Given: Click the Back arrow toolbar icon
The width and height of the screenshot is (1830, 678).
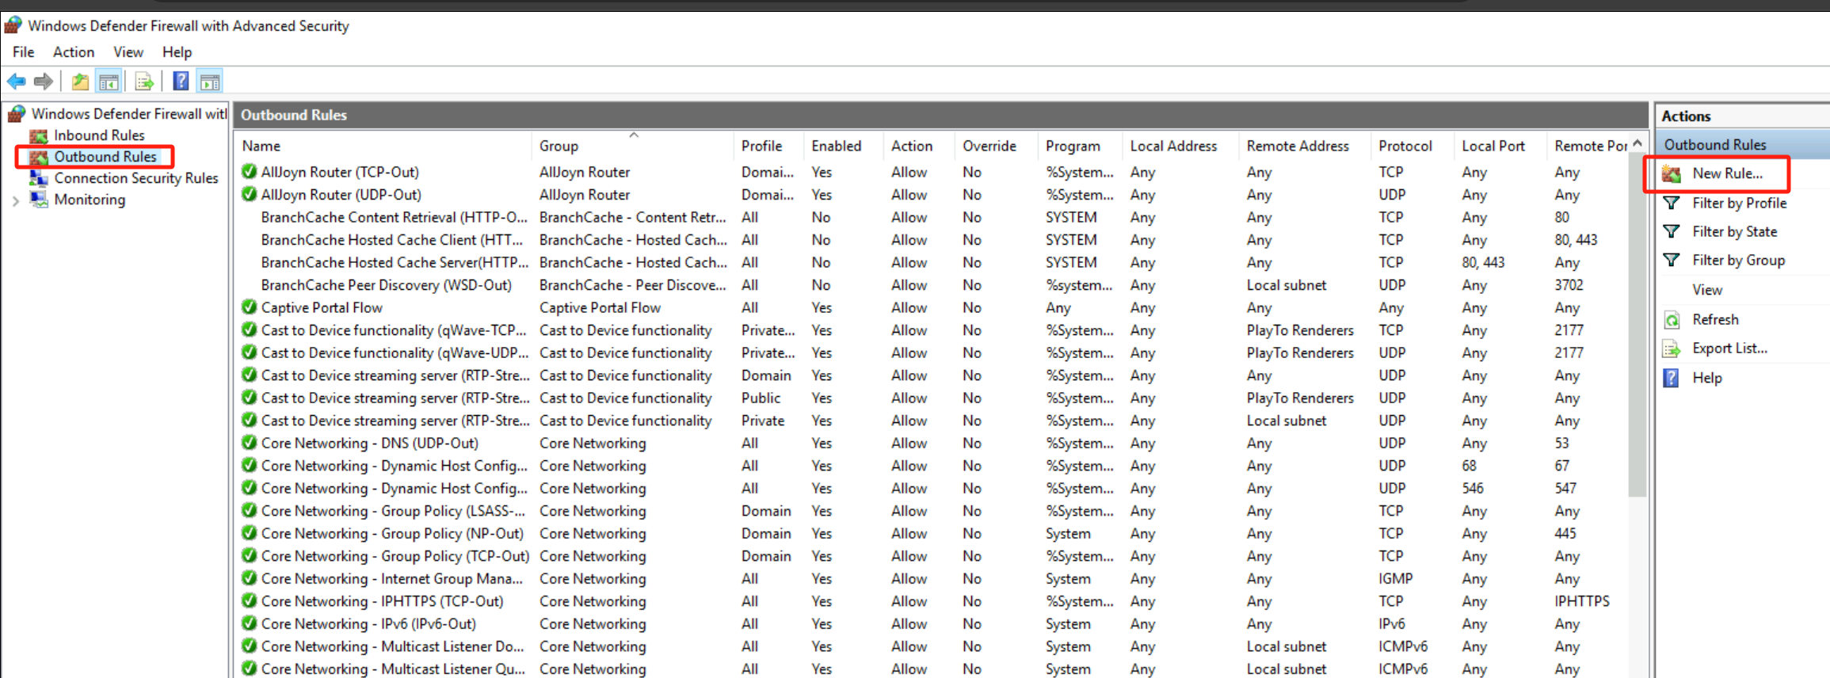Looking at the screenshot, I should 17,81.
